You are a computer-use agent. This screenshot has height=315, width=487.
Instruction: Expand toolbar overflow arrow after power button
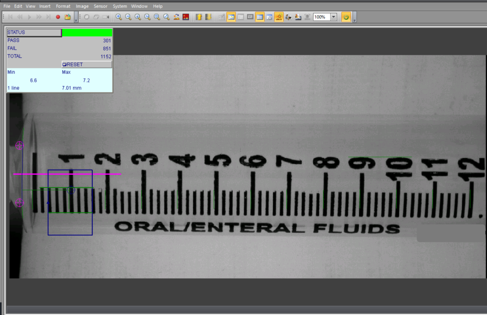coord(355,20)
